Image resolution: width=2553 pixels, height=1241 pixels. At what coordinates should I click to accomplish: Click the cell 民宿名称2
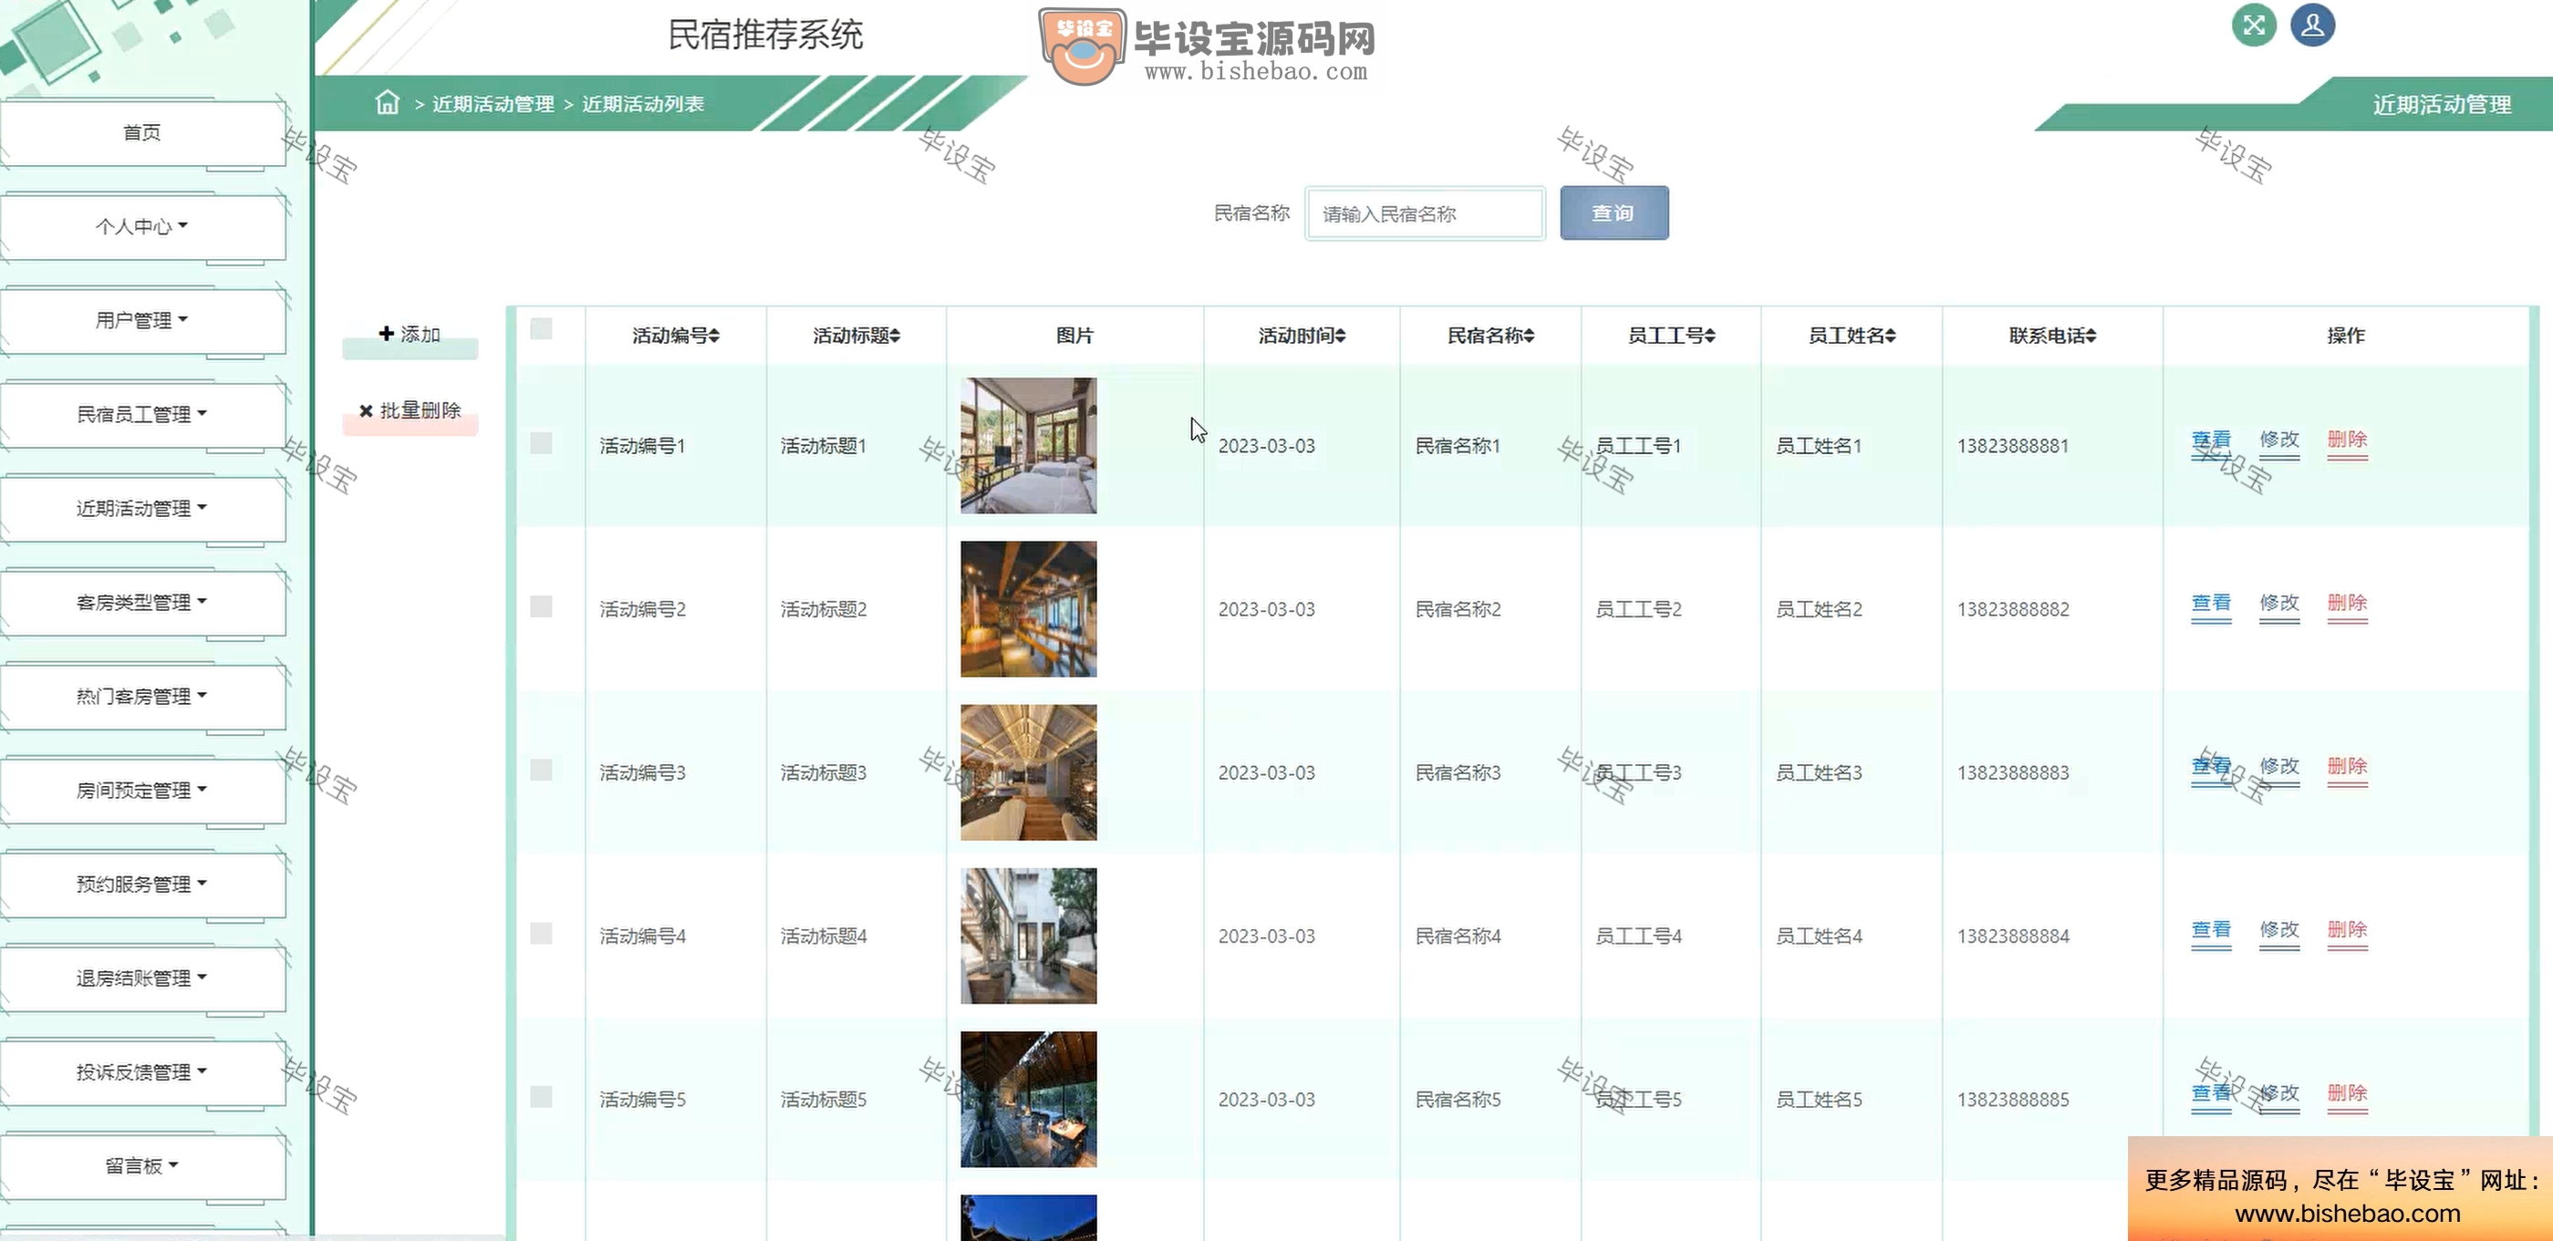tap(1458, 609)
